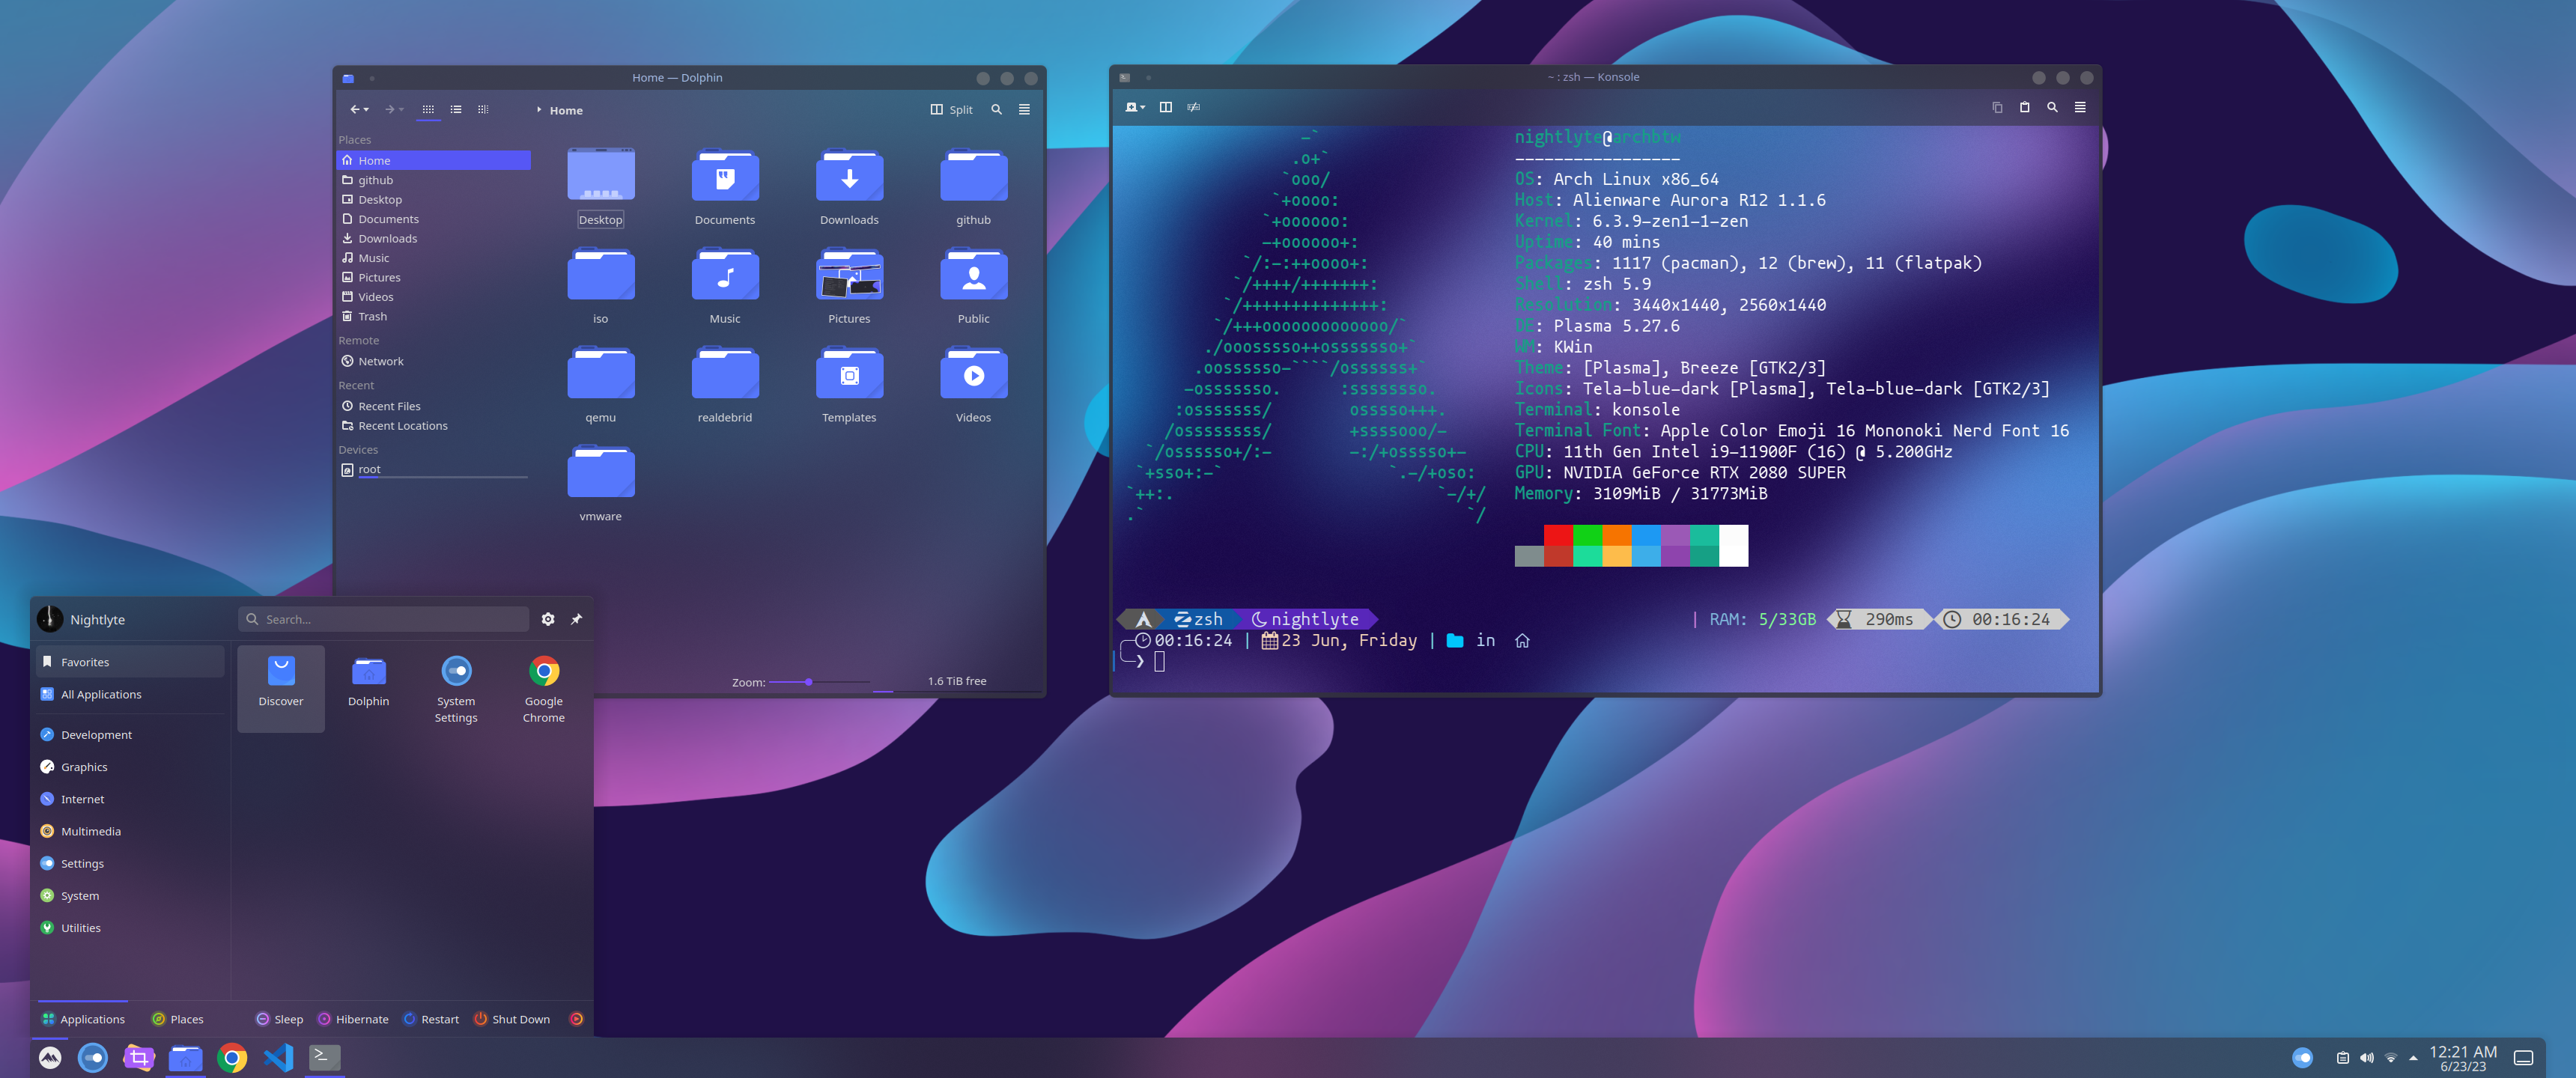Launch System Settings from favorites
The height and width of the screenshot is (1078, 2576).
click(x=456, y=689)
